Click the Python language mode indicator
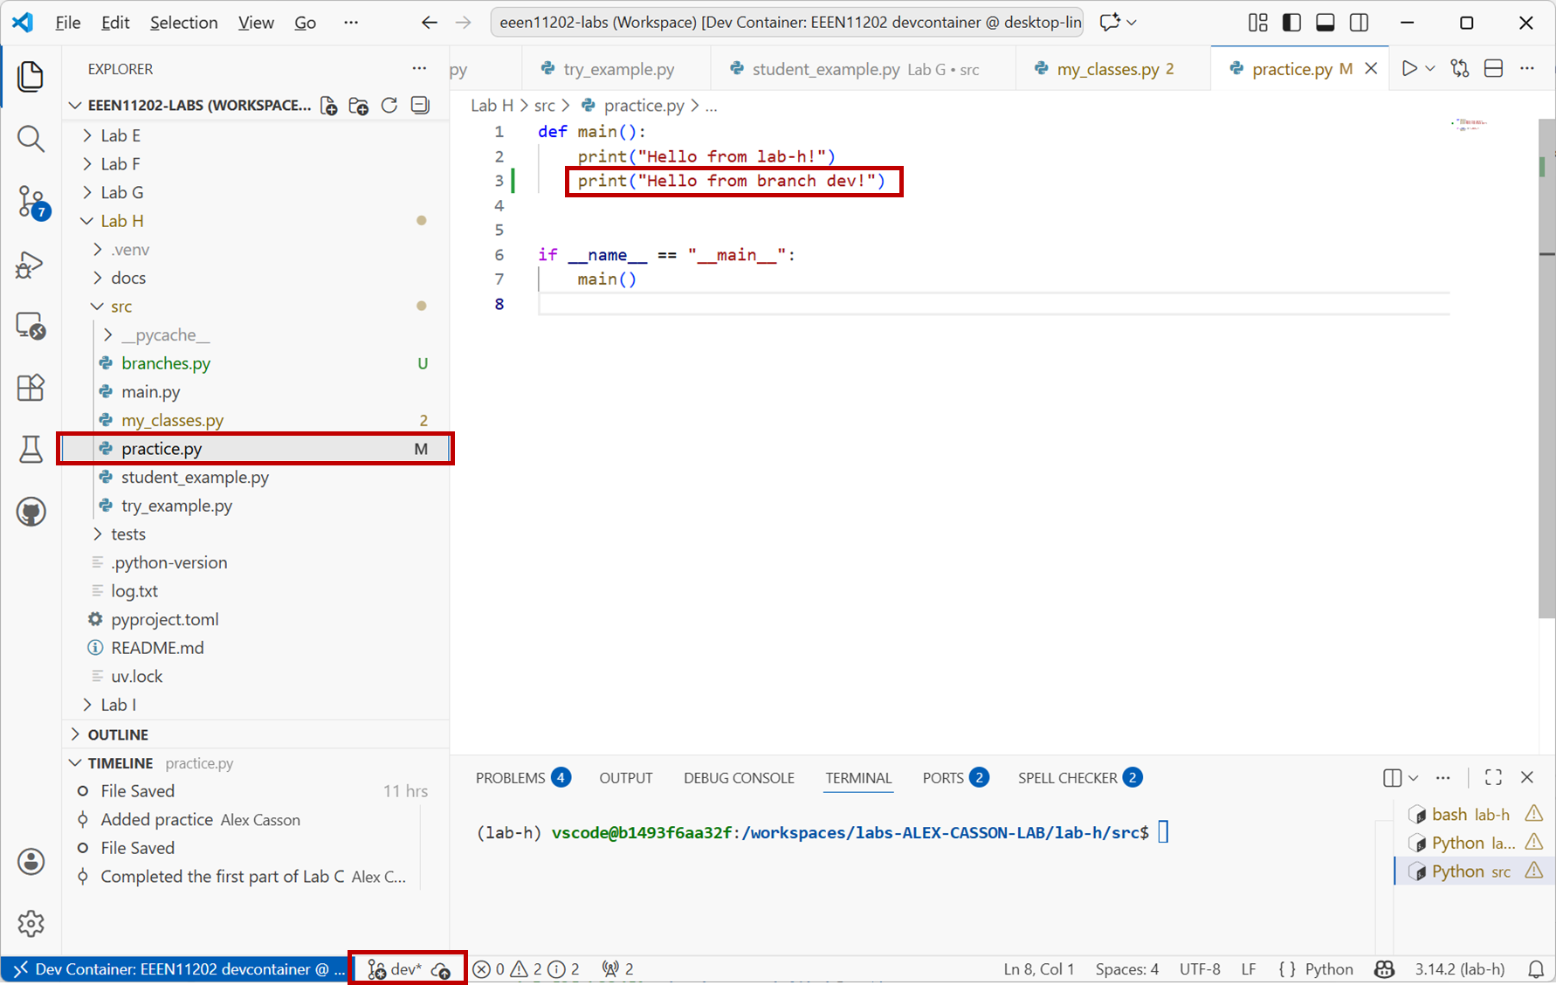The image size is (1556, 985). 1328,969
